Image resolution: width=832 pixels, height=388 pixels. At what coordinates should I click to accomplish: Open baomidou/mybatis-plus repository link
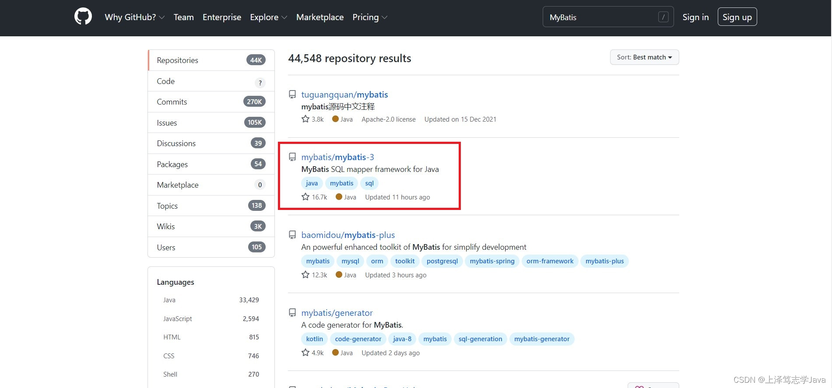coord(348,235)
